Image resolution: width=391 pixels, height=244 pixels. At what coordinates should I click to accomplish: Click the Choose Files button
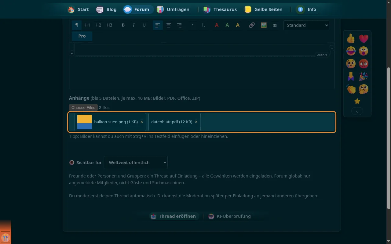click(83, 107)
